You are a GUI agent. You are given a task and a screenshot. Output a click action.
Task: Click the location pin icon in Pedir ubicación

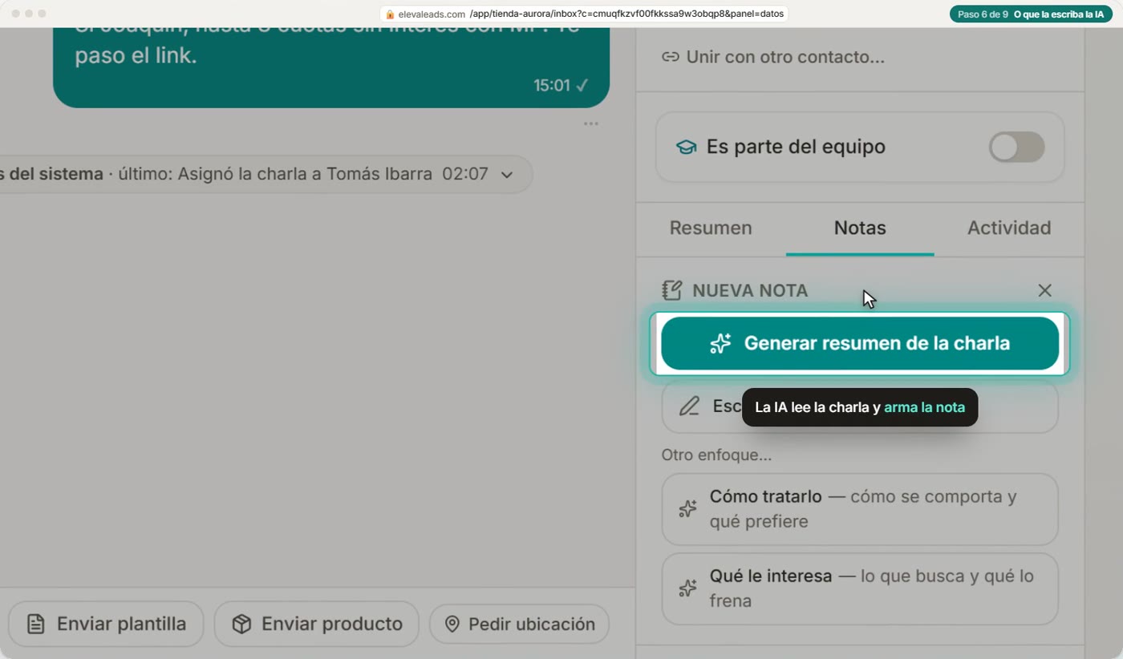452,624
